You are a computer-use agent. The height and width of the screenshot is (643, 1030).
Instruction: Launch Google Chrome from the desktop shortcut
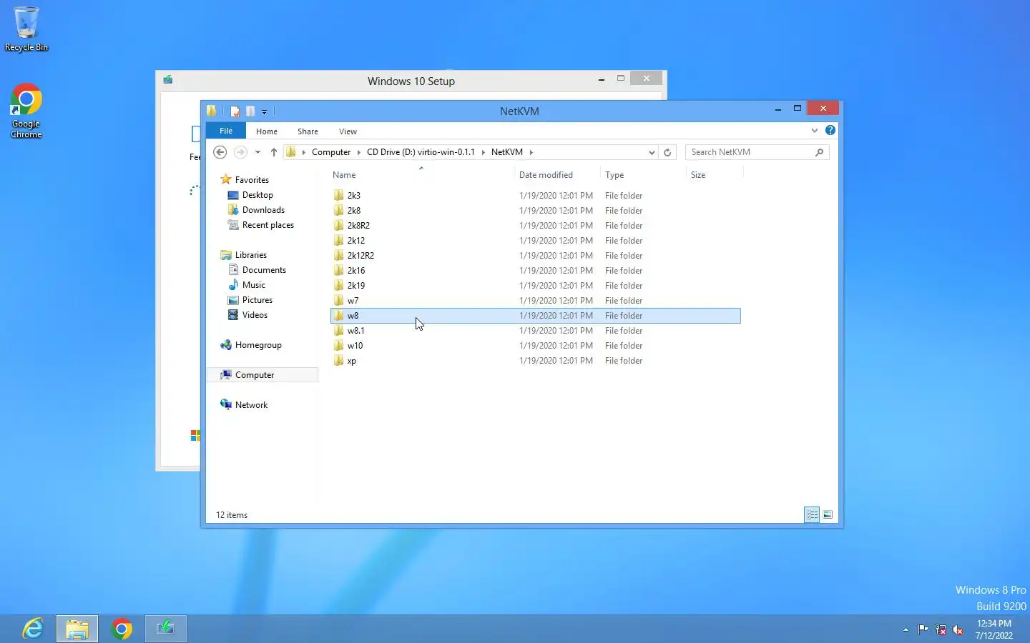[26, 111]
